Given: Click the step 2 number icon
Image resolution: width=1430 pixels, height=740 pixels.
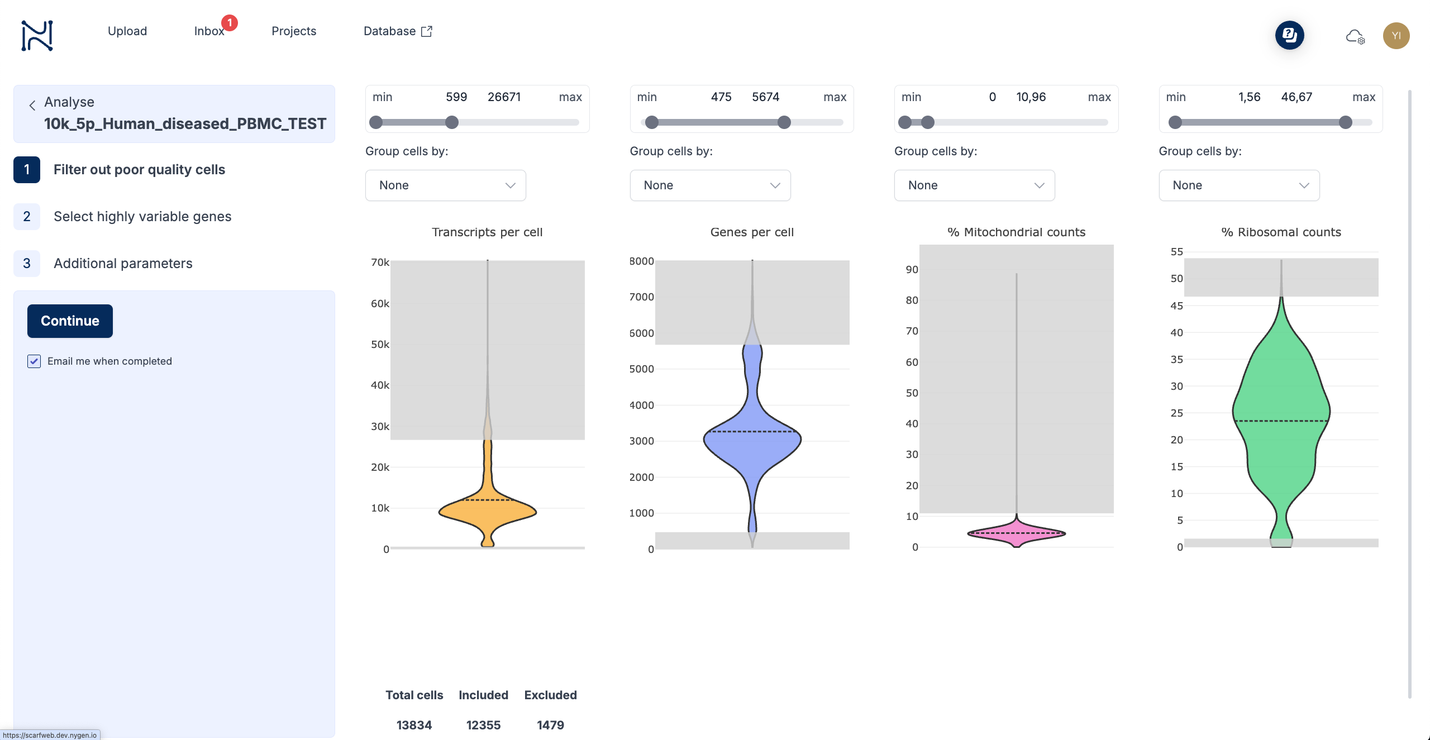Looking at the screenshot, I should pos(27,217).
